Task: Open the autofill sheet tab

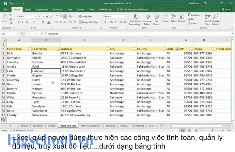Action: pos(52,126)
